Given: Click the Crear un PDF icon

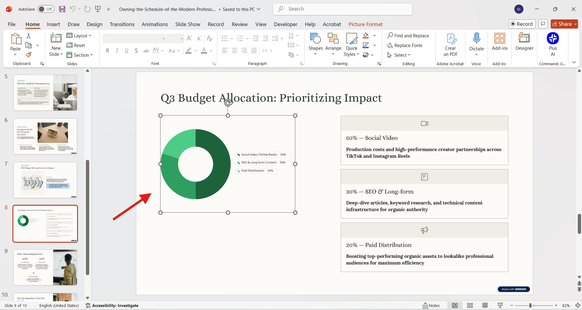Looking at the screenshot, I should pos(452,39).
